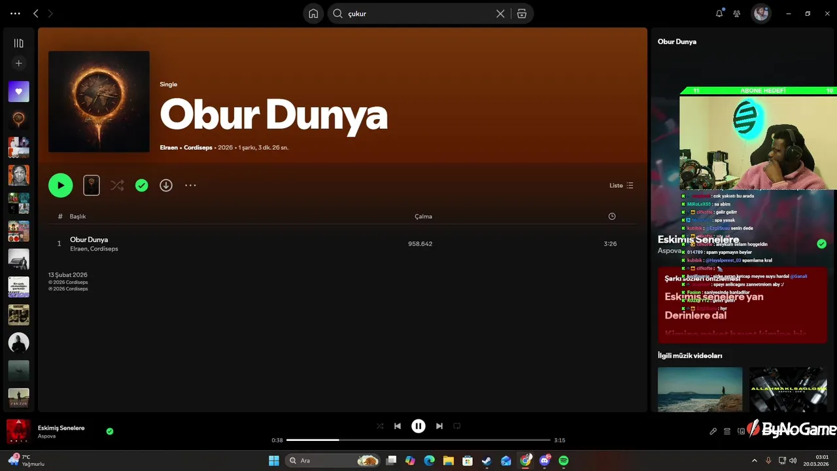The width and height of the screenshot is (837, 471).
Task: Open the 'En çok dinlediğin şarkılar' sidebar playlist
Action: 18,287
